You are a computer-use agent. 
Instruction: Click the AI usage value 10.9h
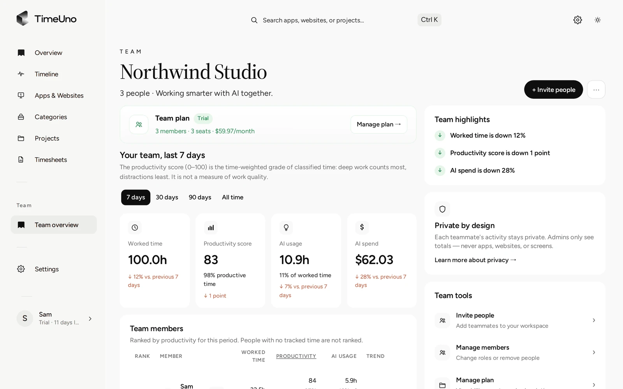tap(294, 259)
